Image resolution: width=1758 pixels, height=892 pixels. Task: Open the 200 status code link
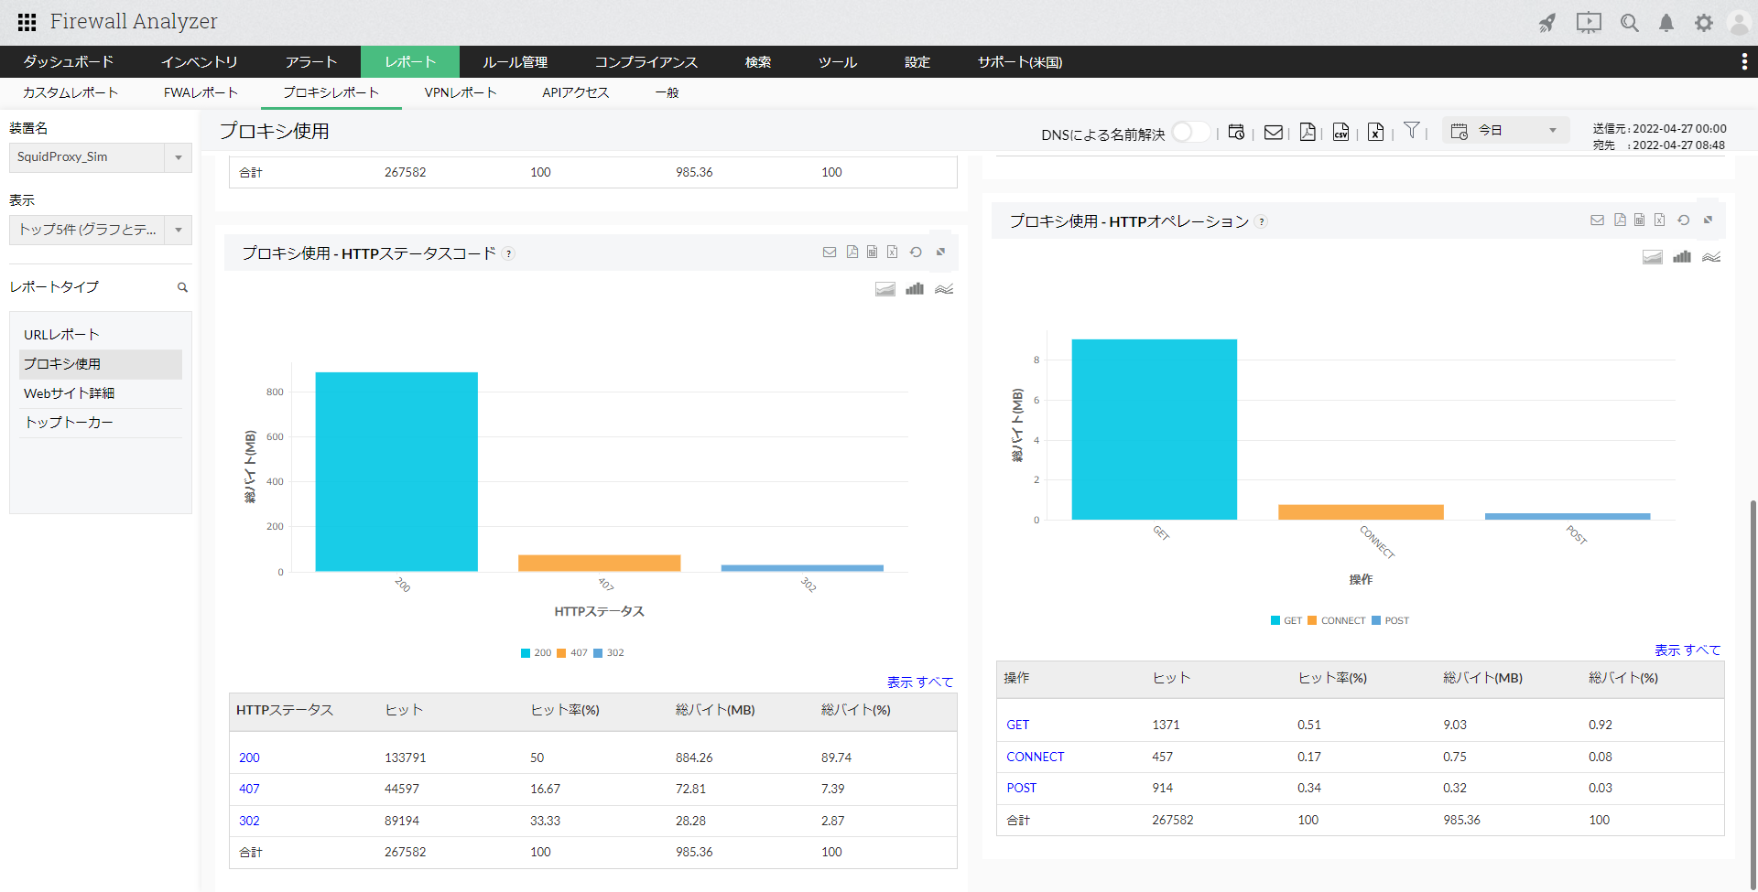pyautogui.click(x=249, y=758)
